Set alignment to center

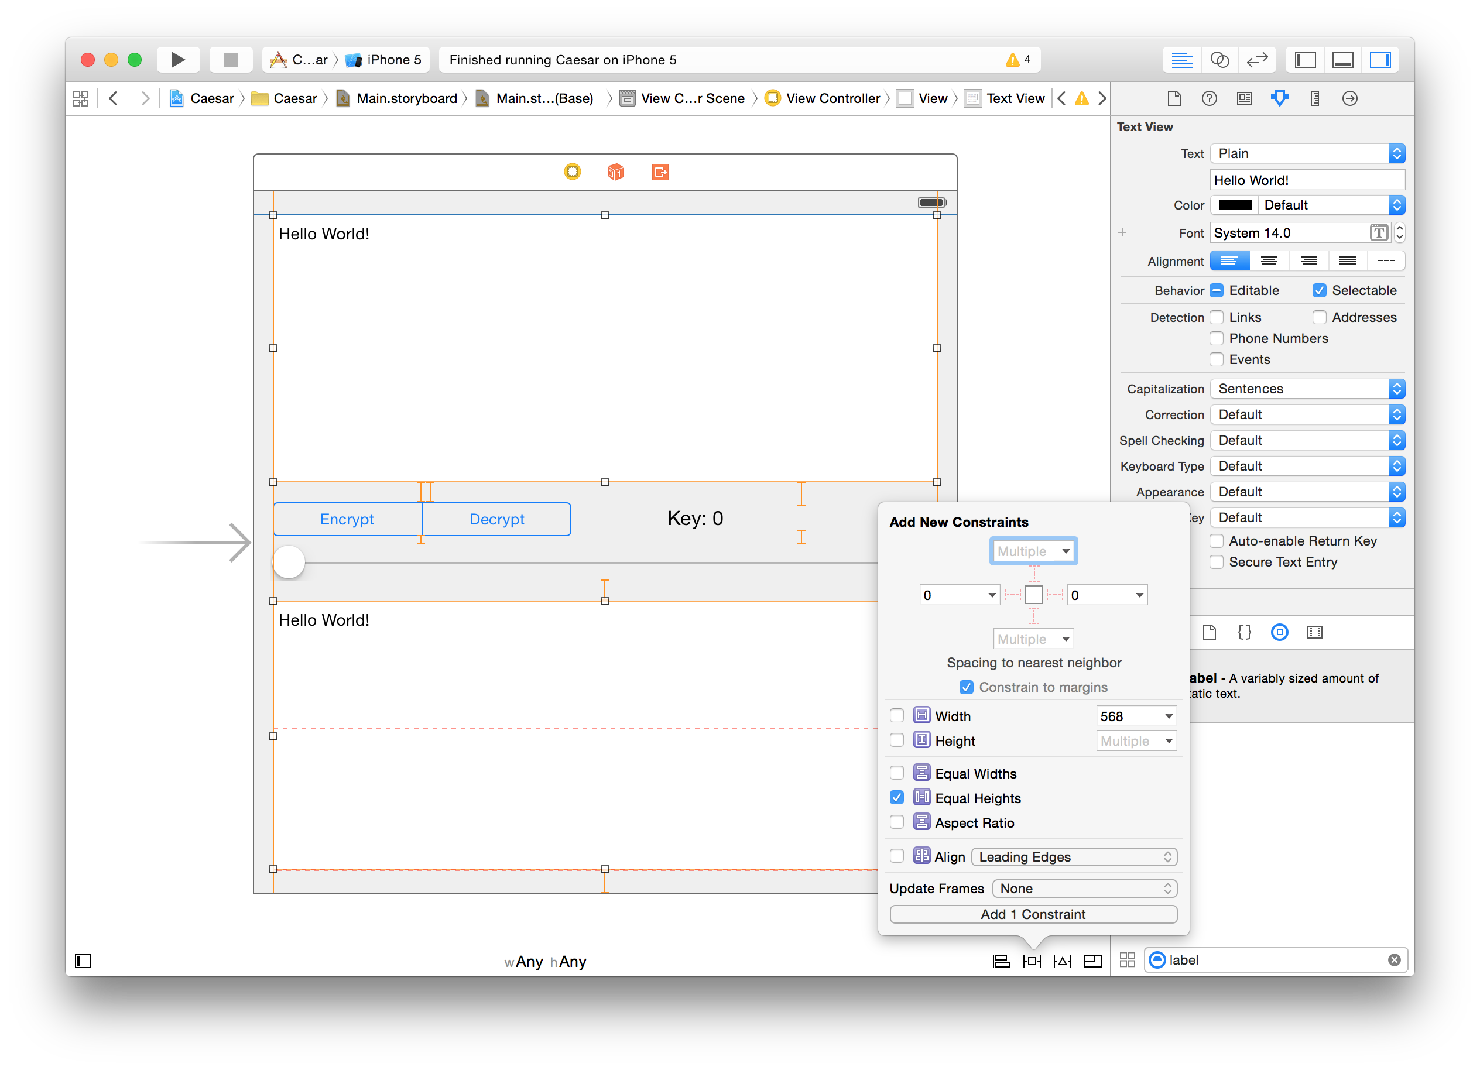click(x=1269, y=261)
